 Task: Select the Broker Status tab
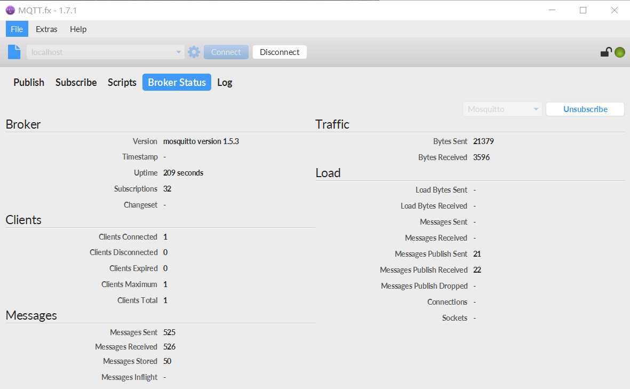coord(177,82)
